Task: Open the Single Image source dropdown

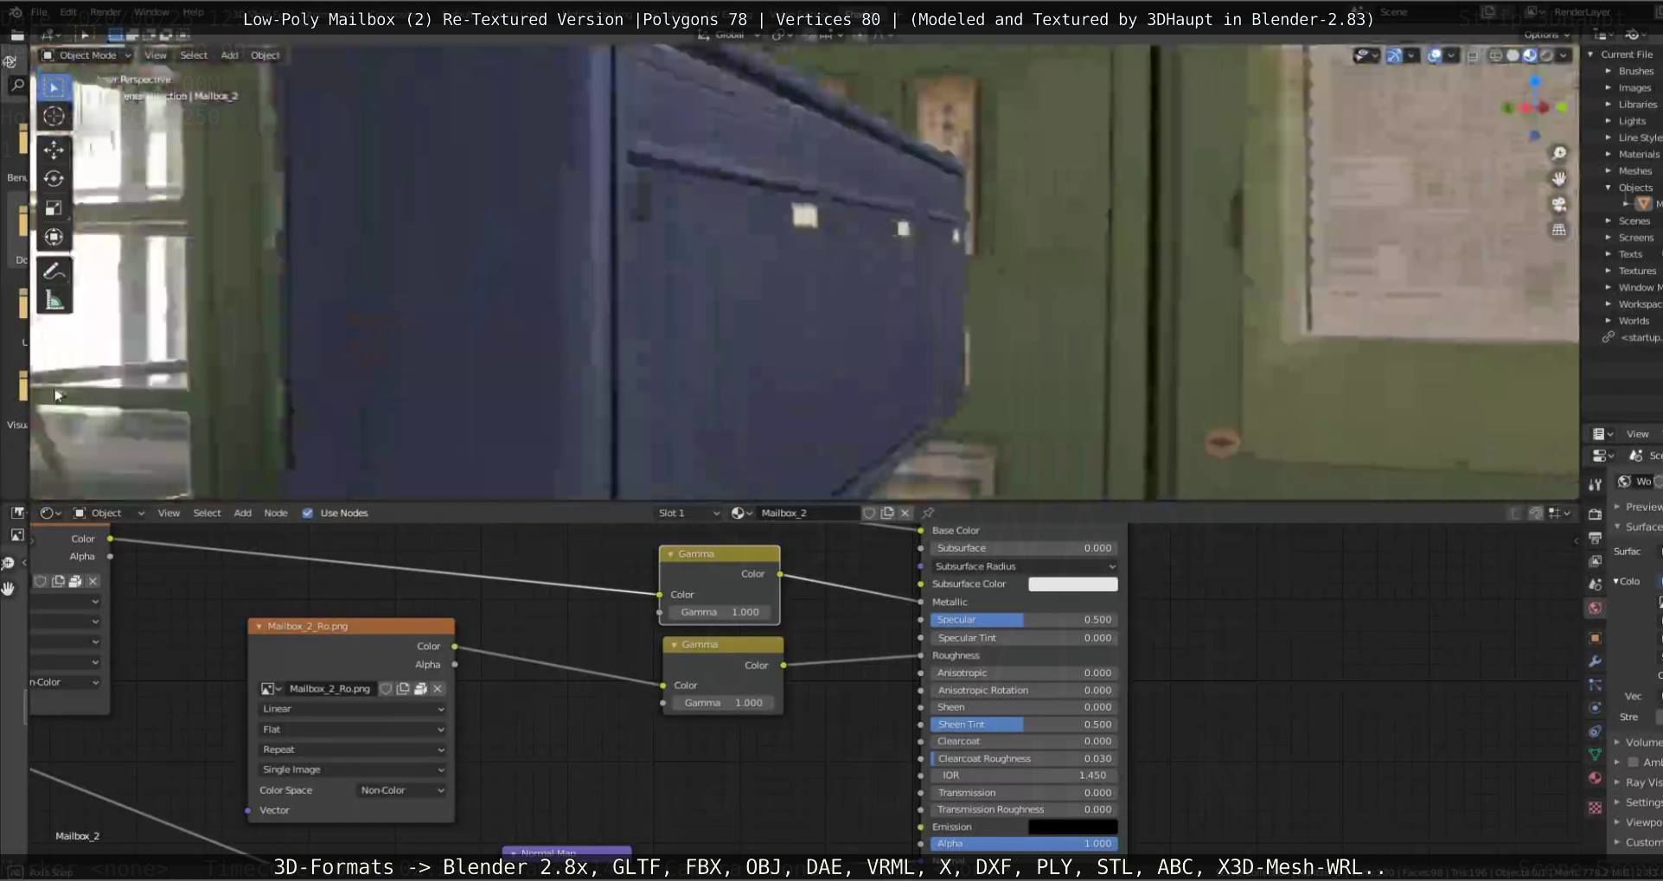Action: click(353, 769)
